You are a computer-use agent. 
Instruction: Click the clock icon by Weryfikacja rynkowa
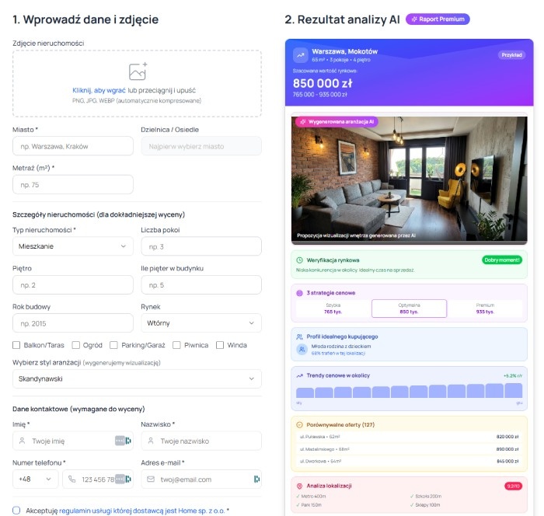pyautogui.click(x=299, y=260)
